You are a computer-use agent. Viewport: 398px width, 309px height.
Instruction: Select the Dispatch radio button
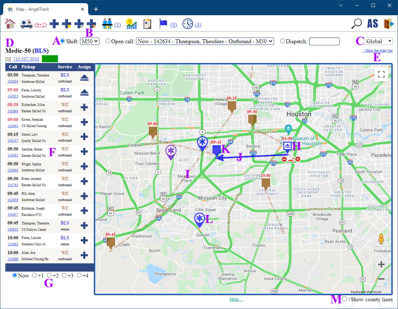coord(282,41)
